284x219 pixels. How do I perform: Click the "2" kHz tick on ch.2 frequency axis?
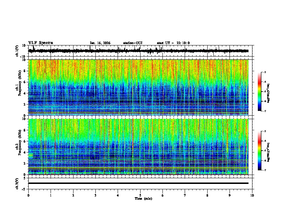(25, 164)
